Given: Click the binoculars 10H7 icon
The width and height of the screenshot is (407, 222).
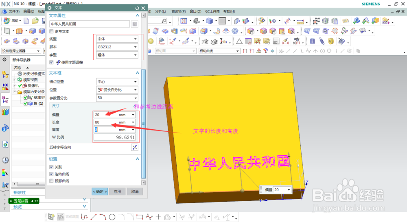Looking at the screenshot, I should [x=296, y=41].
